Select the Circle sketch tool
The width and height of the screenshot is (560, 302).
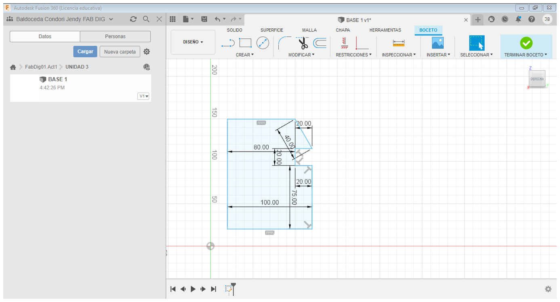tap(263, 43)
